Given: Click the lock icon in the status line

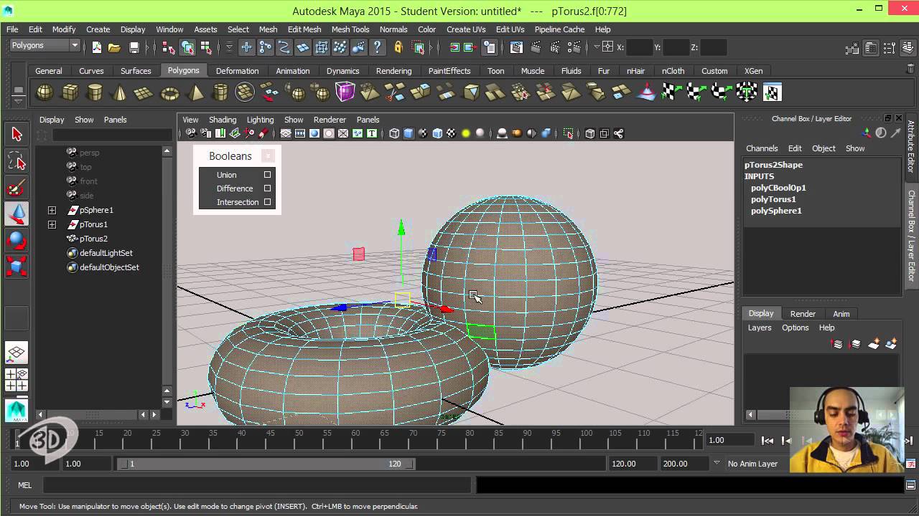Looking at the screenshot, I should [x=398, y=48].
